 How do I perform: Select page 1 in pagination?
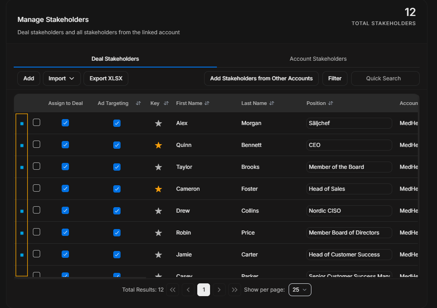tap(204, 290)
